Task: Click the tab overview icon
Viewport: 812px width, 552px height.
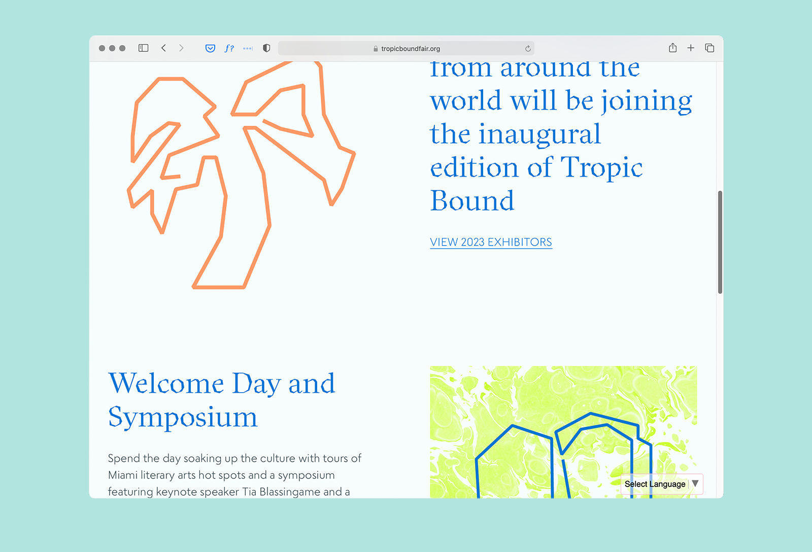Action: click(709, 48)
